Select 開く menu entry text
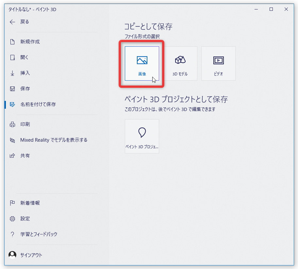Screen dimensions: 298x269 click(24, 57)
